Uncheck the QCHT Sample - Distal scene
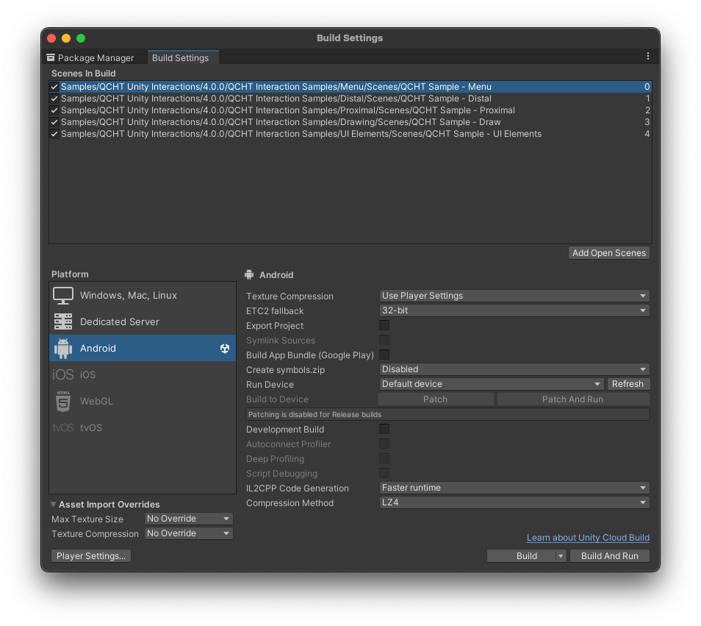 (54, 99)
